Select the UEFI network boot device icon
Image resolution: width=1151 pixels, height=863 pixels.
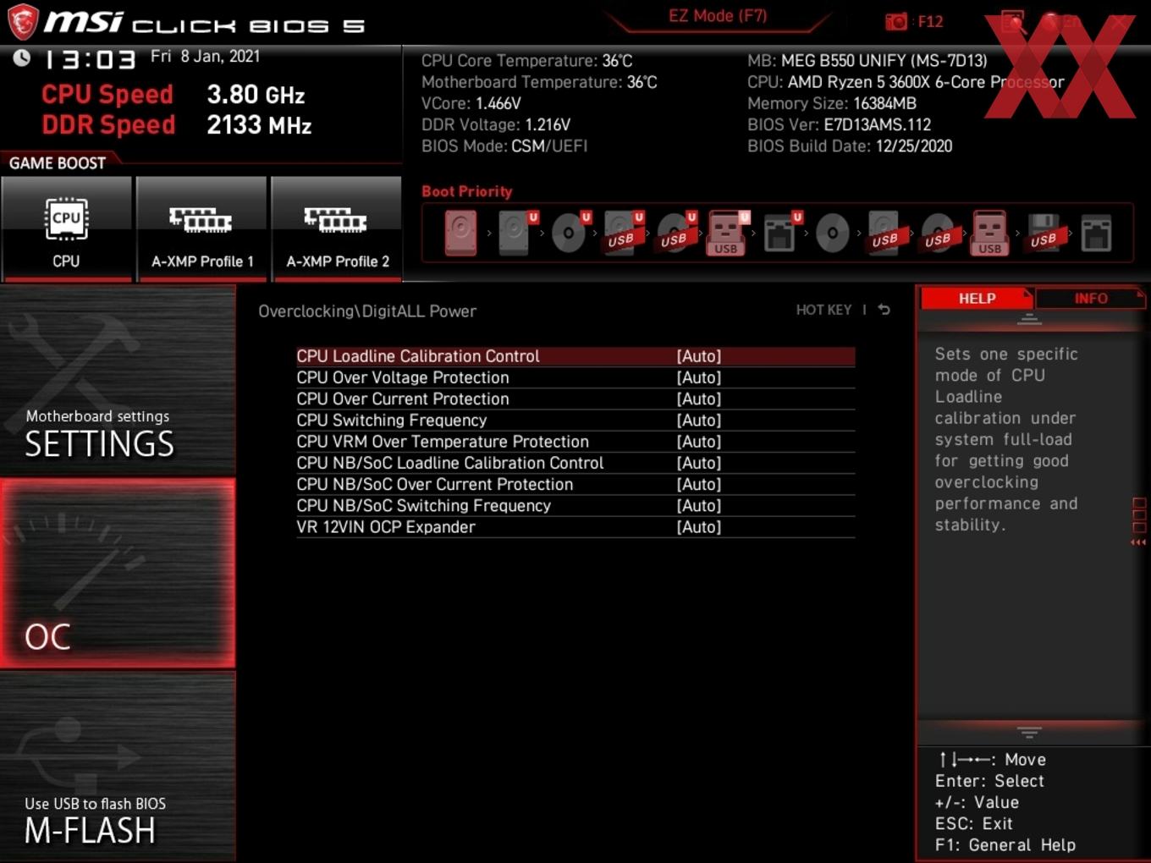click(x=779, y=233)
